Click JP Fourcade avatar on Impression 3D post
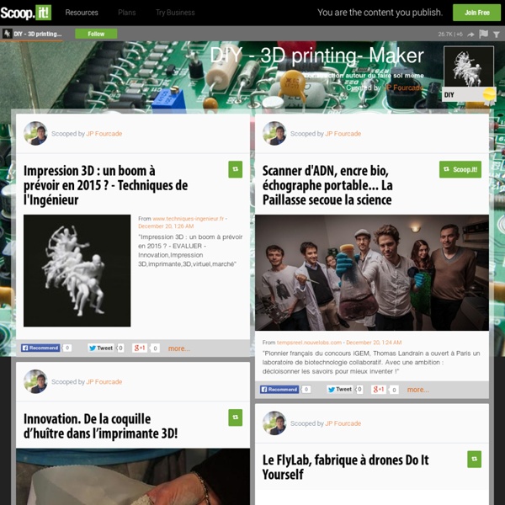The height and width of the screenshot is (505, 505). [x=35, y=133]
